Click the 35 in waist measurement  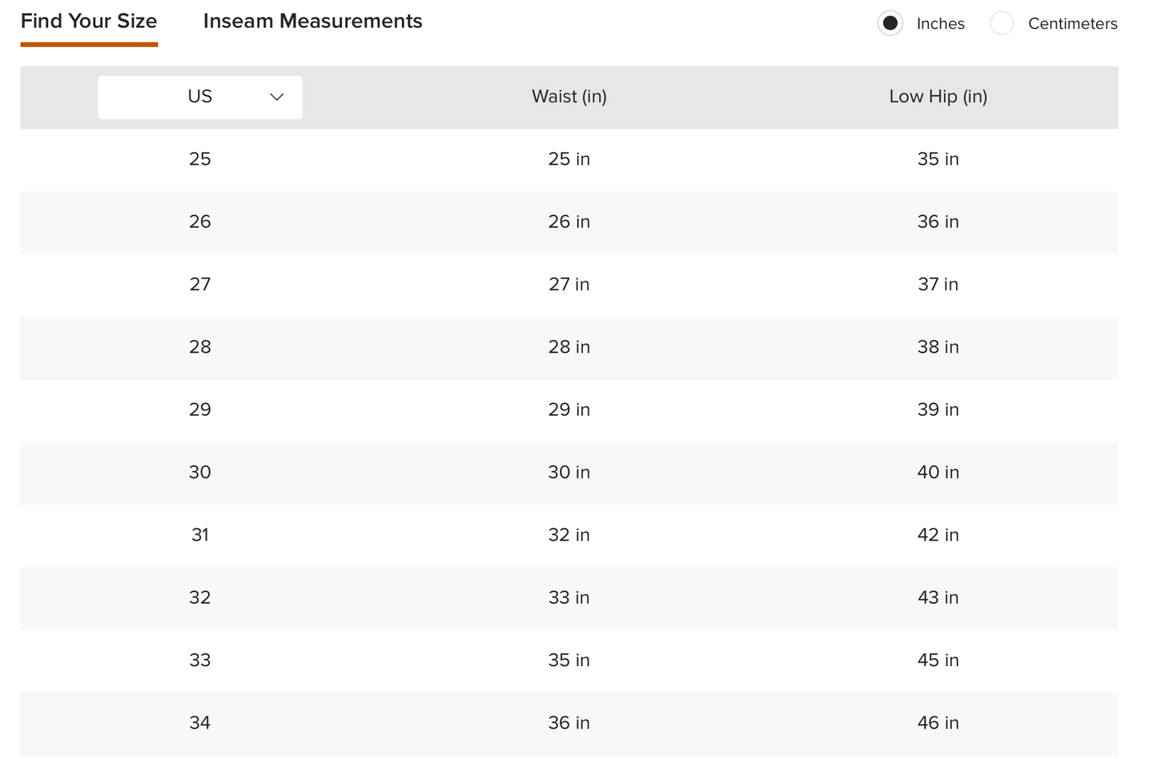click(x=569, y=661)
